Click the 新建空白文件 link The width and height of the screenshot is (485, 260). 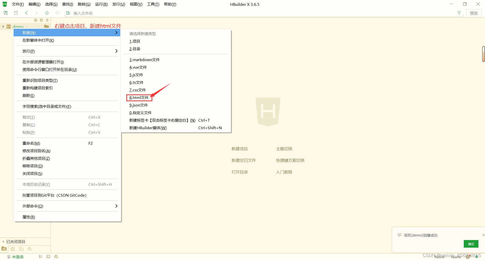point(244,160)
